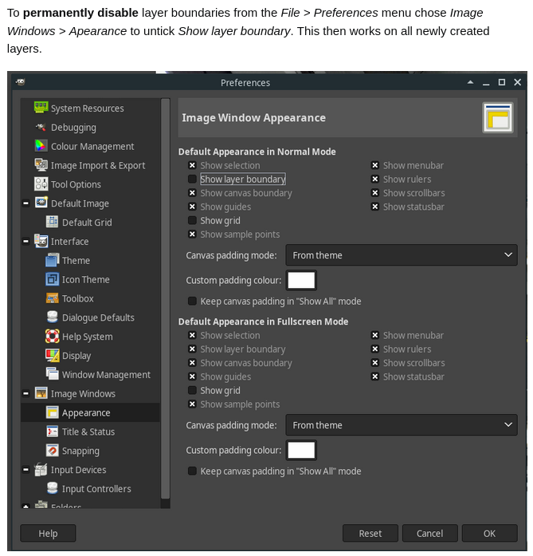Confirm preferences with OK button

pos(490,534)
